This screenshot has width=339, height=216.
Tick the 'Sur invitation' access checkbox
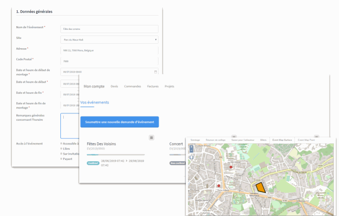[x=61, y=154]
